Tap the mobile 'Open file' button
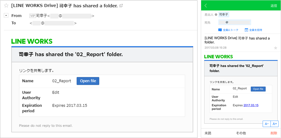 (x=258, y=89)
